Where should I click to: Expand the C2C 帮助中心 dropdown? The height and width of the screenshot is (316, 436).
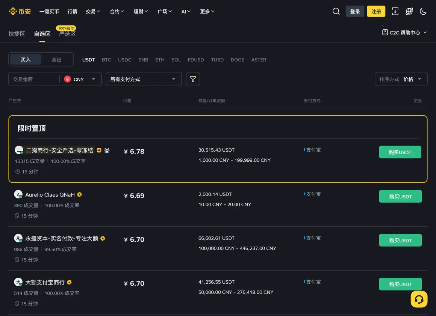[x=404, y=33]
